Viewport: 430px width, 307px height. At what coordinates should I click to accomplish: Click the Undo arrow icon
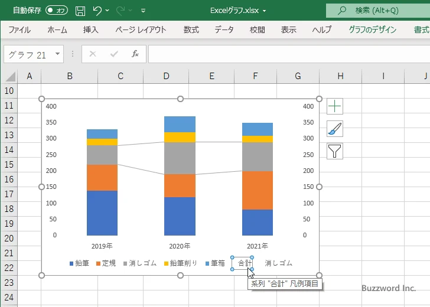tap(97, 11)
